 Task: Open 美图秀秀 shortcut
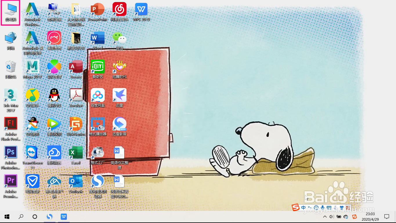click(x=54, y=41)
